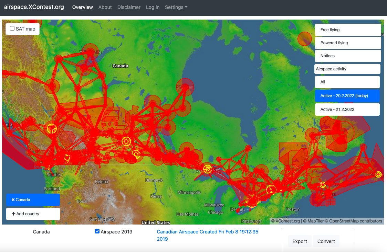The height and width of the screenshot is (252, 387).
Task: Click the plus icon beside Add country
Action: (x=13, y=214)
